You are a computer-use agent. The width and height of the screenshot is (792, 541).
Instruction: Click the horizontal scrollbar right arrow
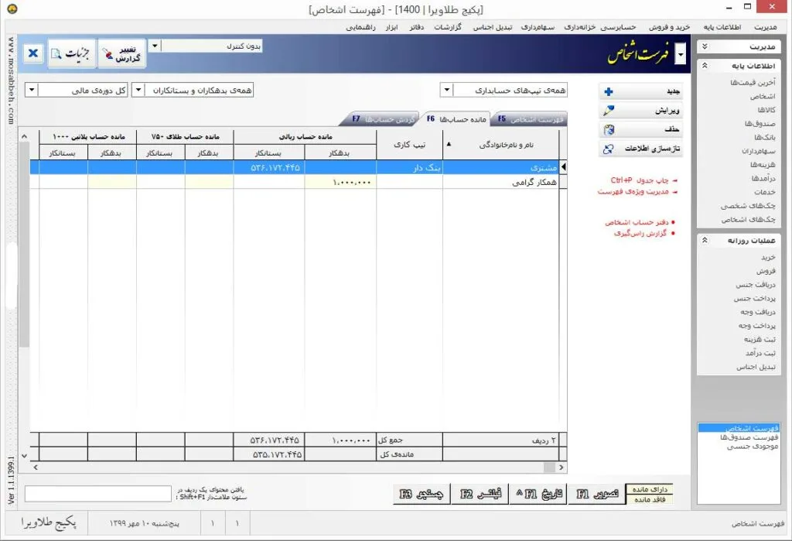pos(562,467)
